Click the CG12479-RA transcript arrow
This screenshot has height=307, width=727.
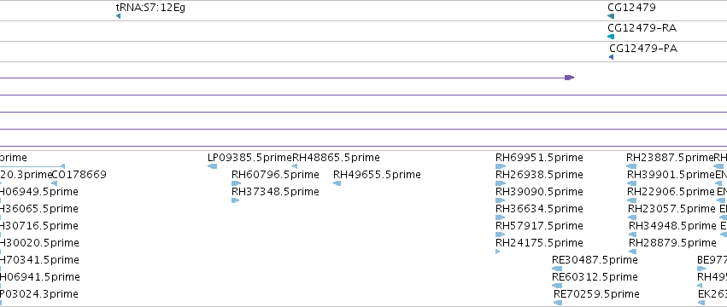pyautogui.click(x=611, y=37)
